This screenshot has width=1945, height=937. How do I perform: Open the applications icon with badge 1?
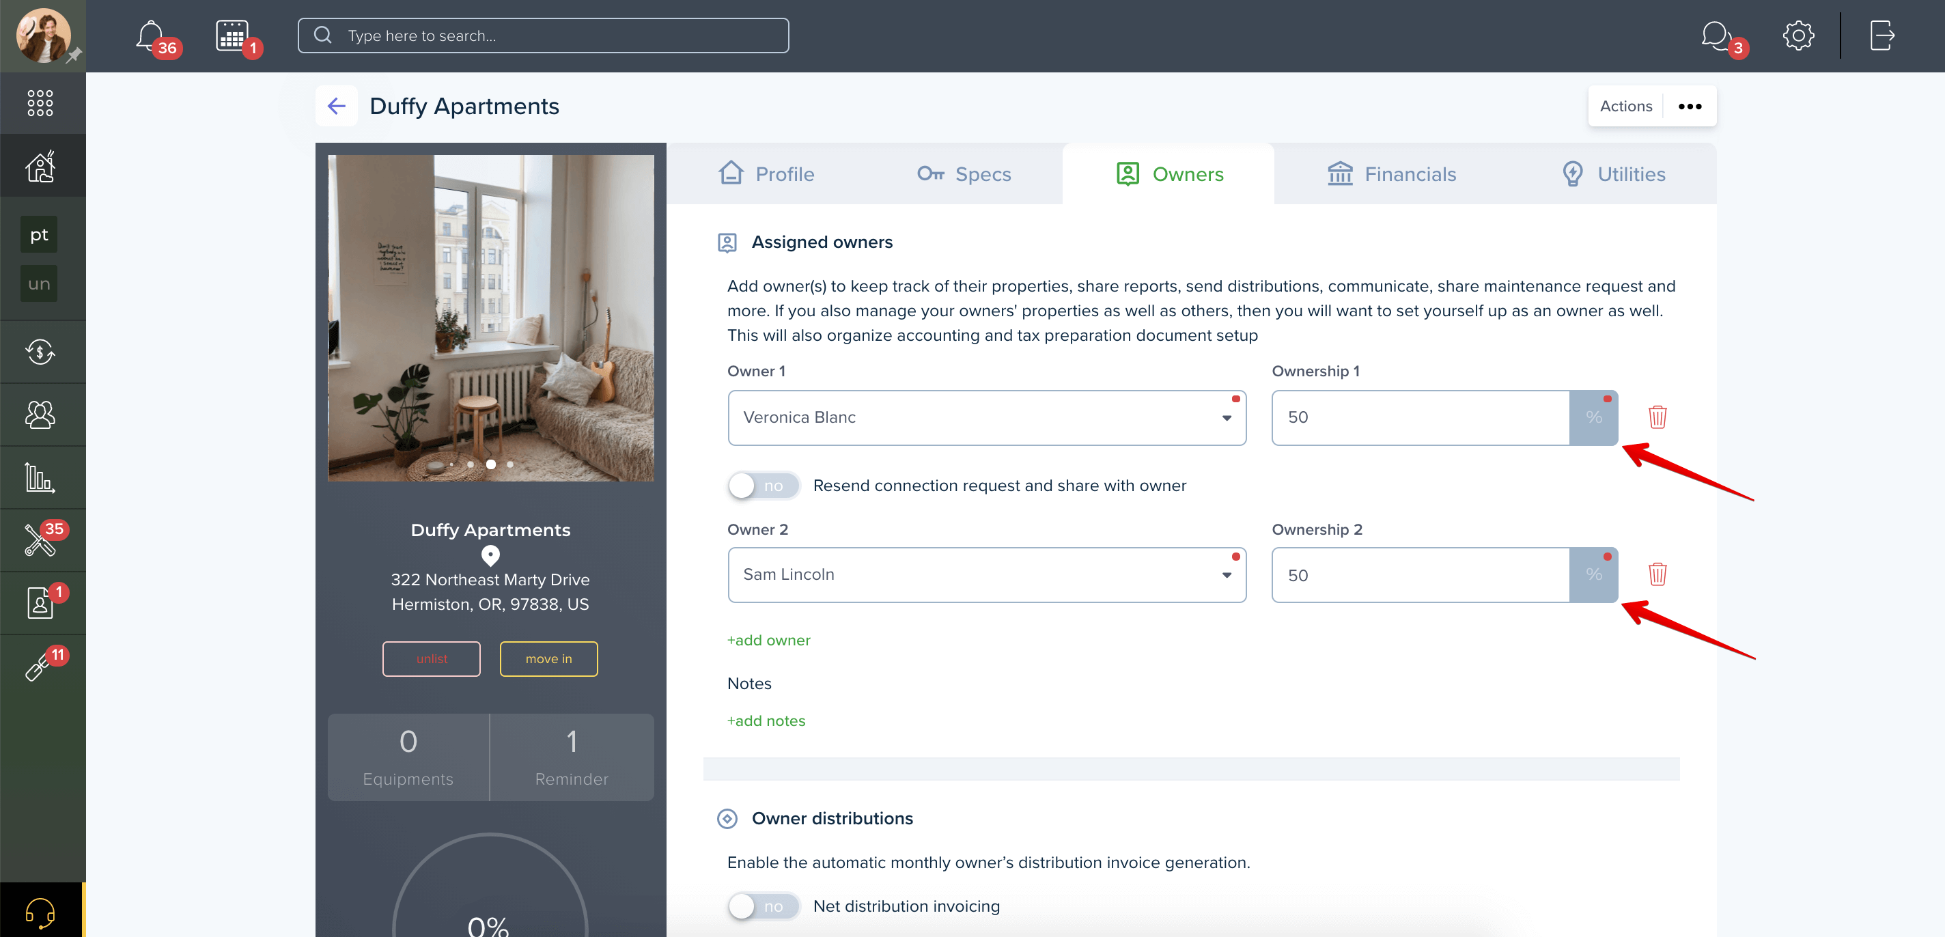point(40,602)
